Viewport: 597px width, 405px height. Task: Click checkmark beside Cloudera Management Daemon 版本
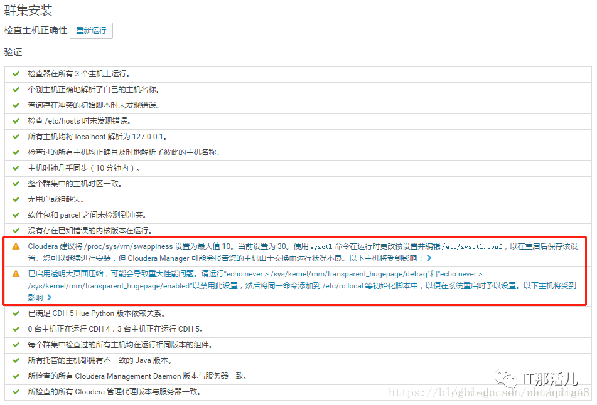point(16,376)
